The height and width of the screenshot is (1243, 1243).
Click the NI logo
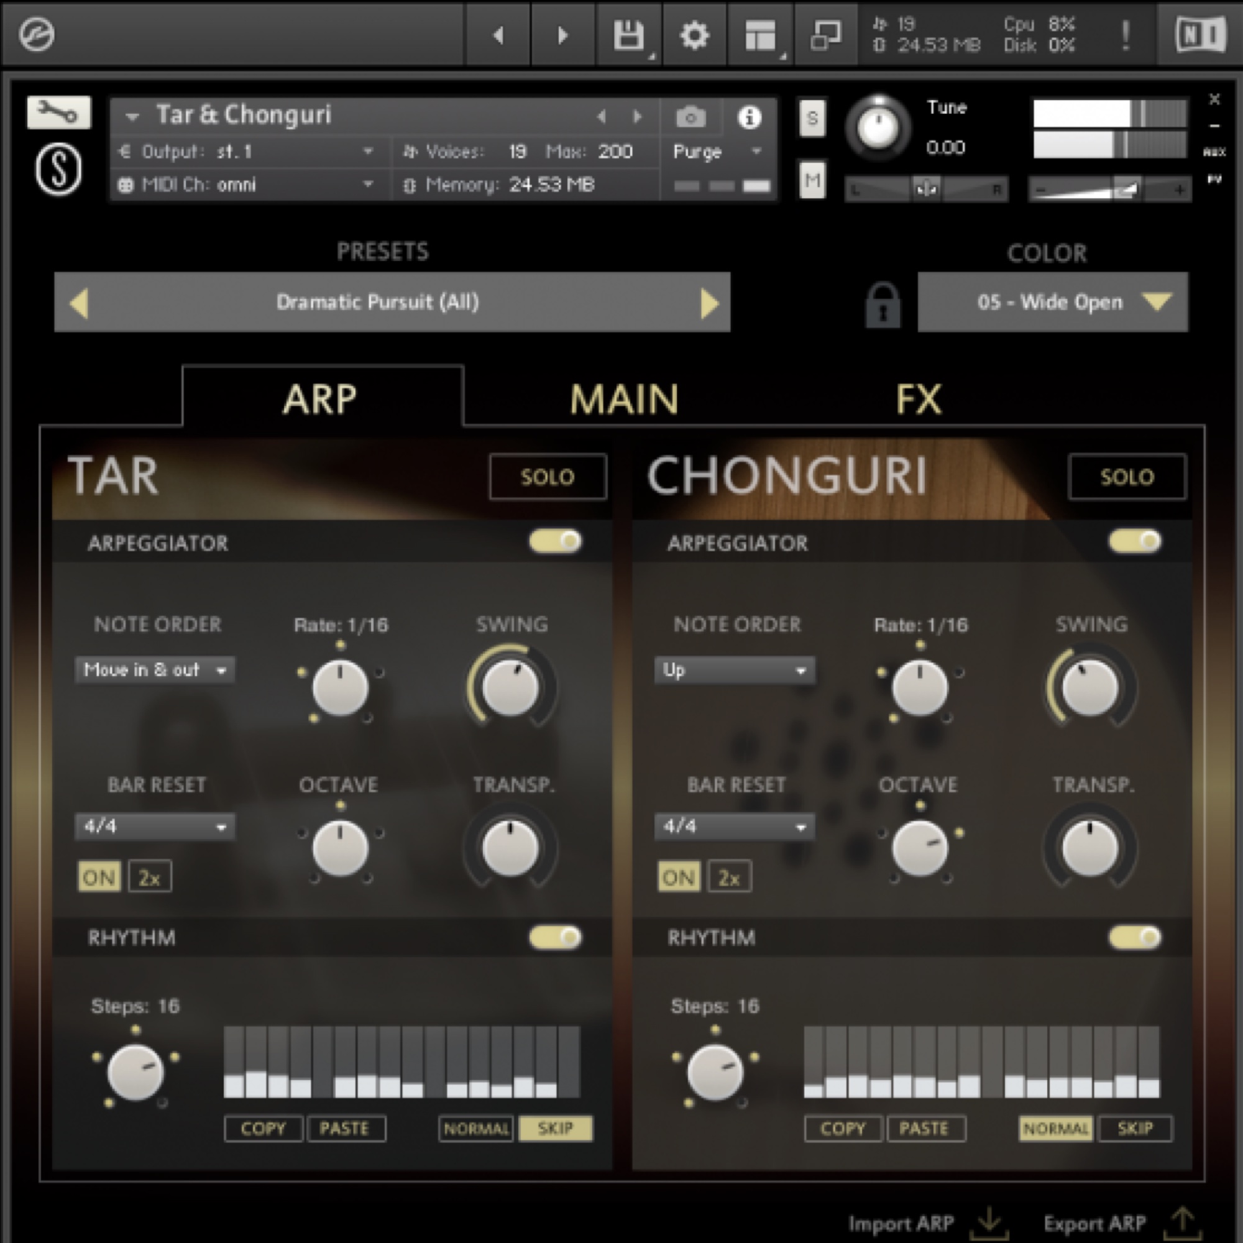tap(1200, 35)
